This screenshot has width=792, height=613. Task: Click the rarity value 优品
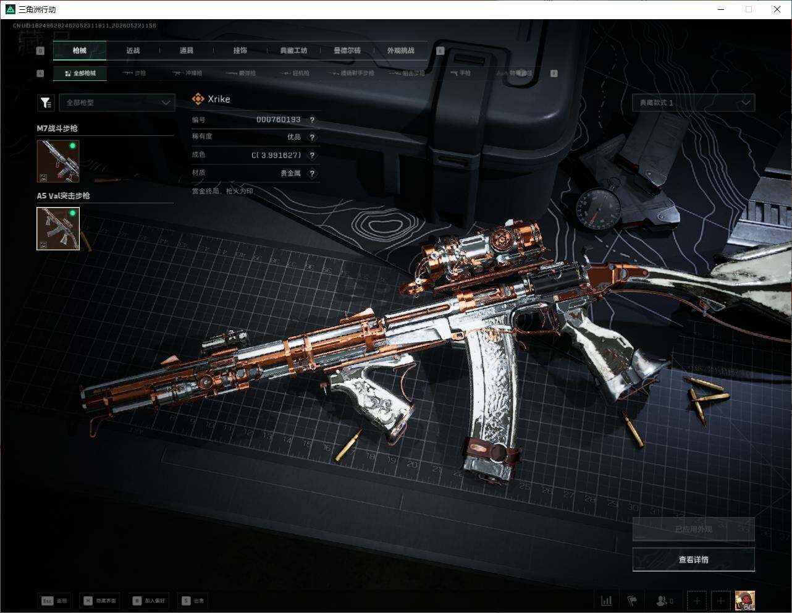point(294,137)
